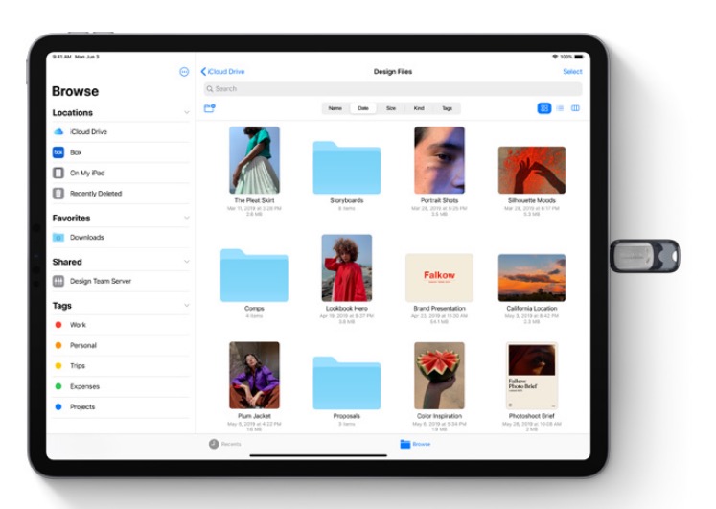Select the red Work tag

58,325
